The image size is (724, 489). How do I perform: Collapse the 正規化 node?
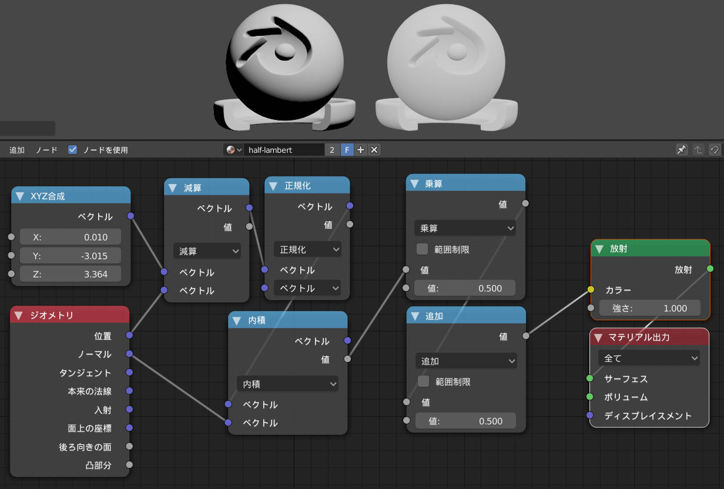click(273, 186)
